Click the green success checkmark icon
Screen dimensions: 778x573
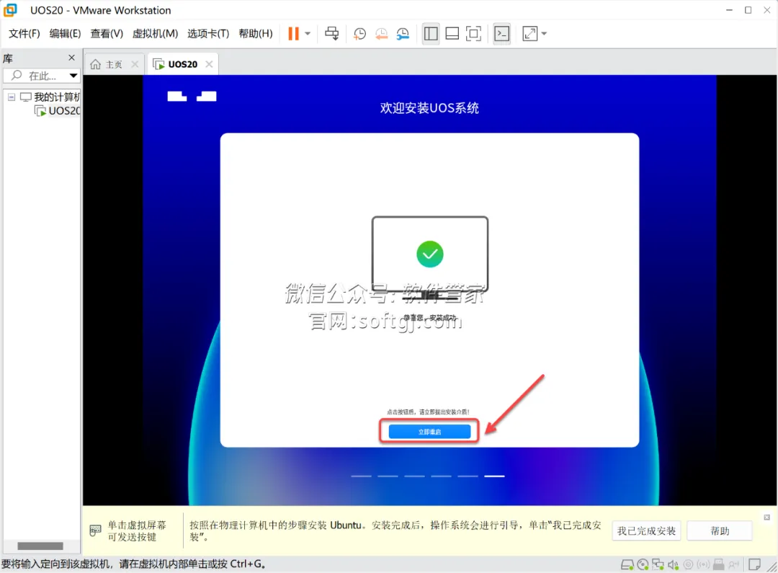coord(429,254)
